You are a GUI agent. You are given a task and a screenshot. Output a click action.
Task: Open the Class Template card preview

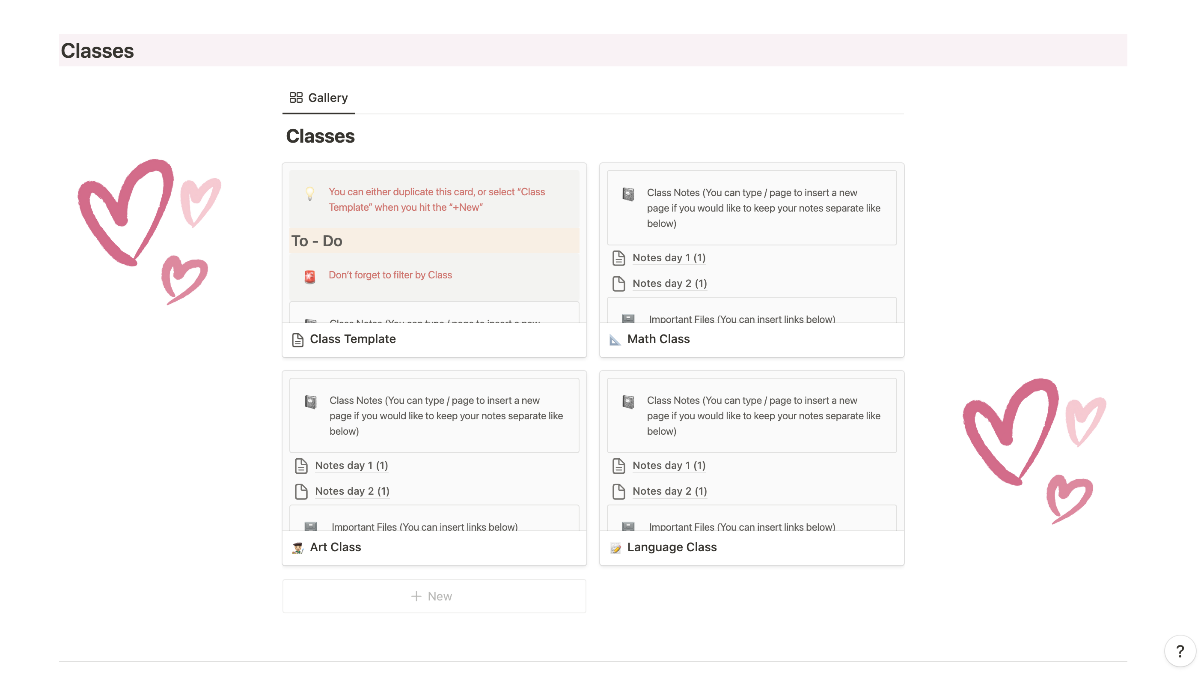[434, 242]
